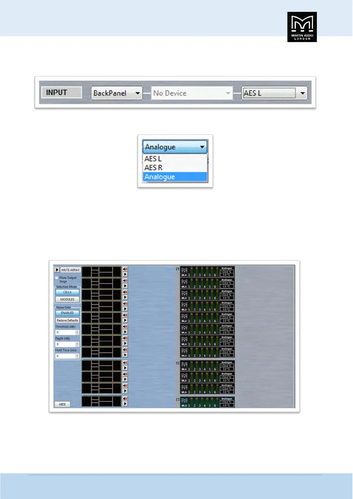The height and width of the screenshot is (499, 353).
Task: Open the No Device dropdown
Action: pos(192,93)
